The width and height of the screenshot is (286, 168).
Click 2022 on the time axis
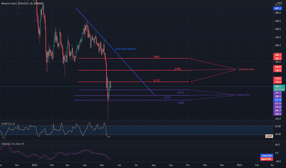pos(34,165)
